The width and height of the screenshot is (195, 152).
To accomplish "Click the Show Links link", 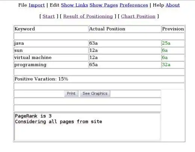I will tap(74, 5).
